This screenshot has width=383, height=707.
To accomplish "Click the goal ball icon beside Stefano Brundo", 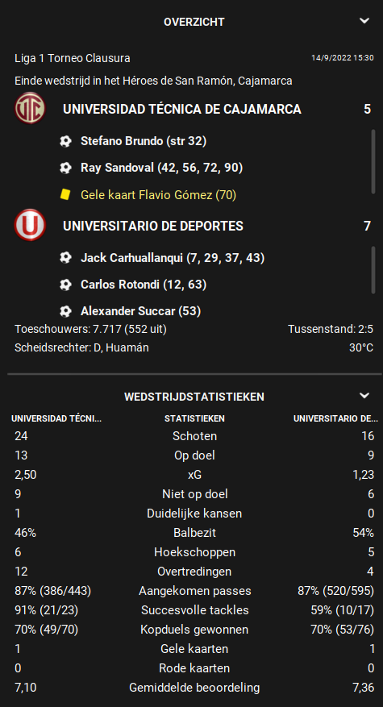I will pos(65,142).
